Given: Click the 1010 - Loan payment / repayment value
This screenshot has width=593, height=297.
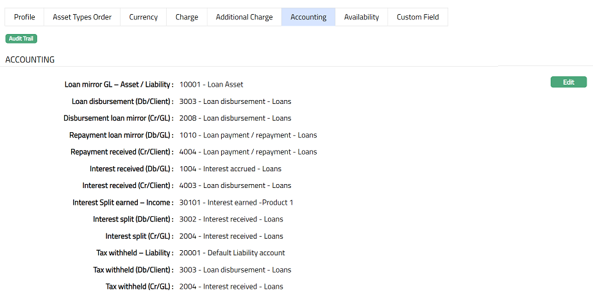Looking at the screenshot, I should [x=247, y=135].
